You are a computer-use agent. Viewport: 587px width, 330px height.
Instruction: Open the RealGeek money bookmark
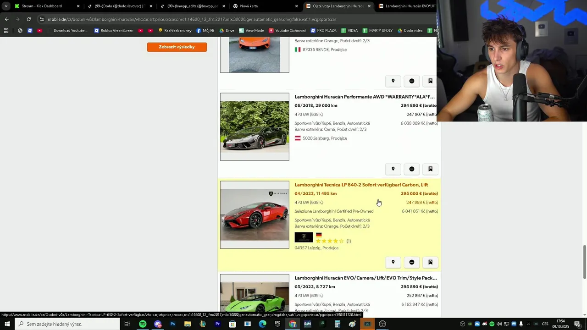175,31
